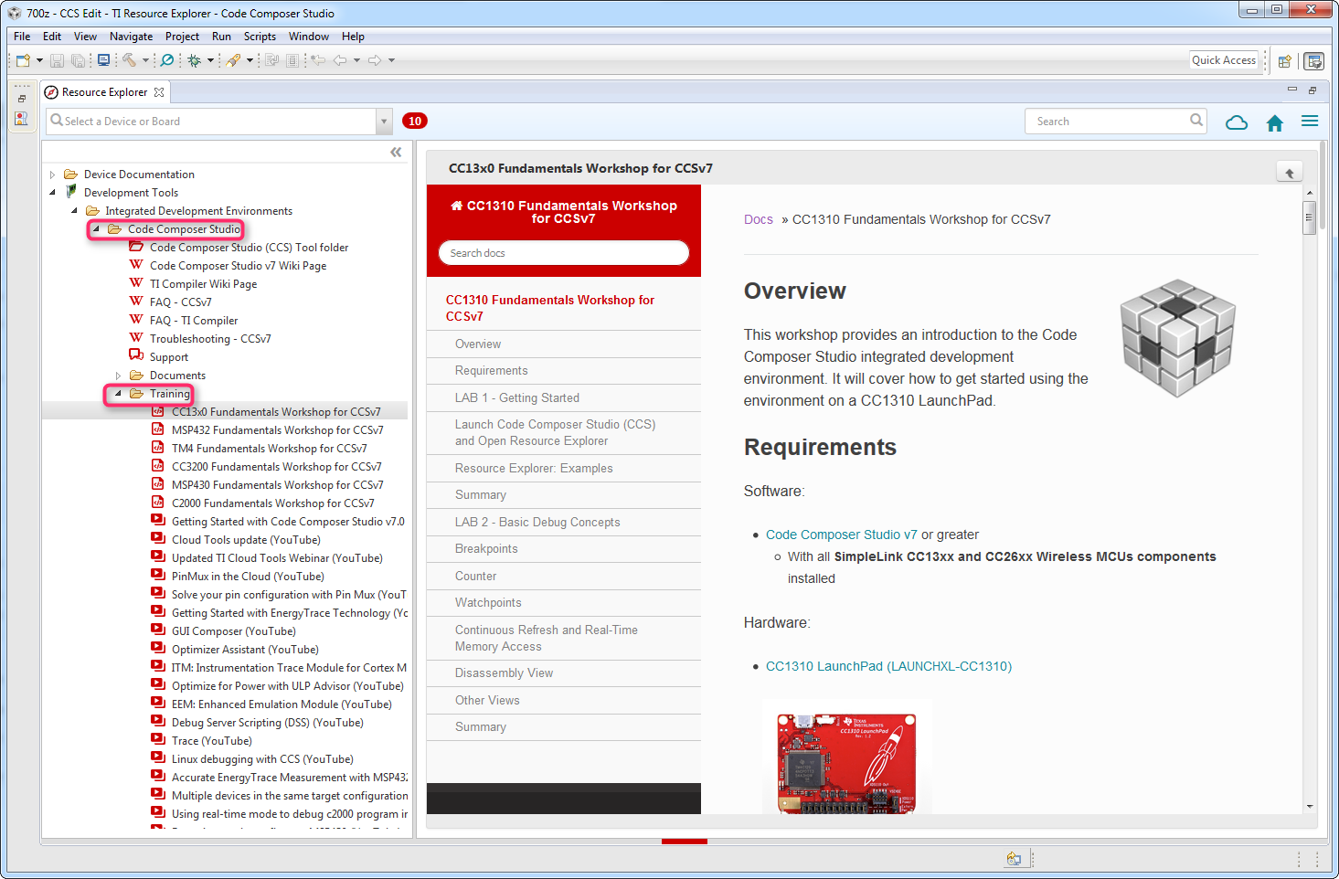Click the Debug bug icon in toolbar
Viewport: 1339px width, 879px height.
(194, 60)
